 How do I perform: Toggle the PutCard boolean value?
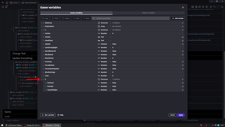point(183,86)
